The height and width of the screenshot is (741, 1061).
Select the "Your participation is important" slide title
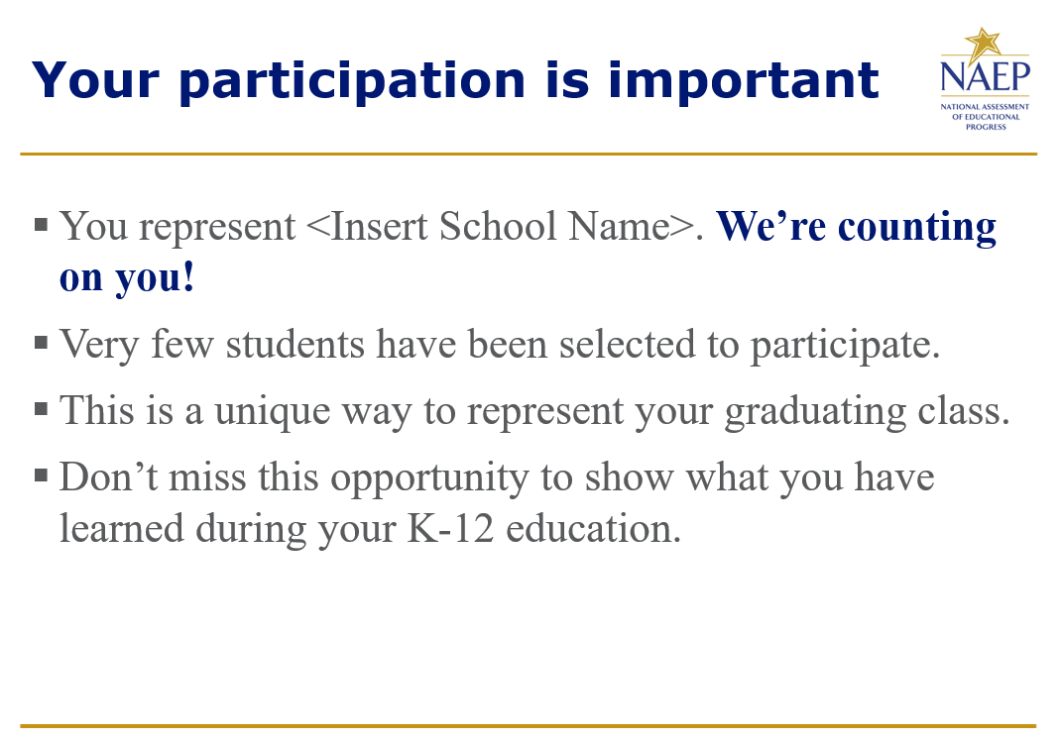click(x=455, y=80)
